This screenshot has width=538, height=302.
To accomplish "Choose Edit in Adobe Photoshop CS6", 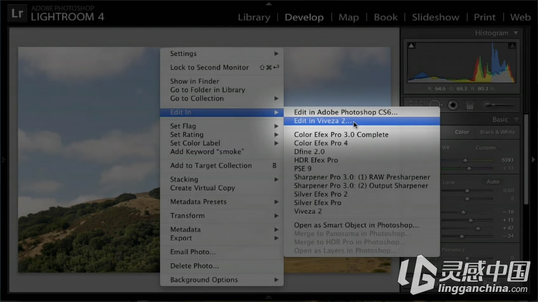I will click(361, 112).
